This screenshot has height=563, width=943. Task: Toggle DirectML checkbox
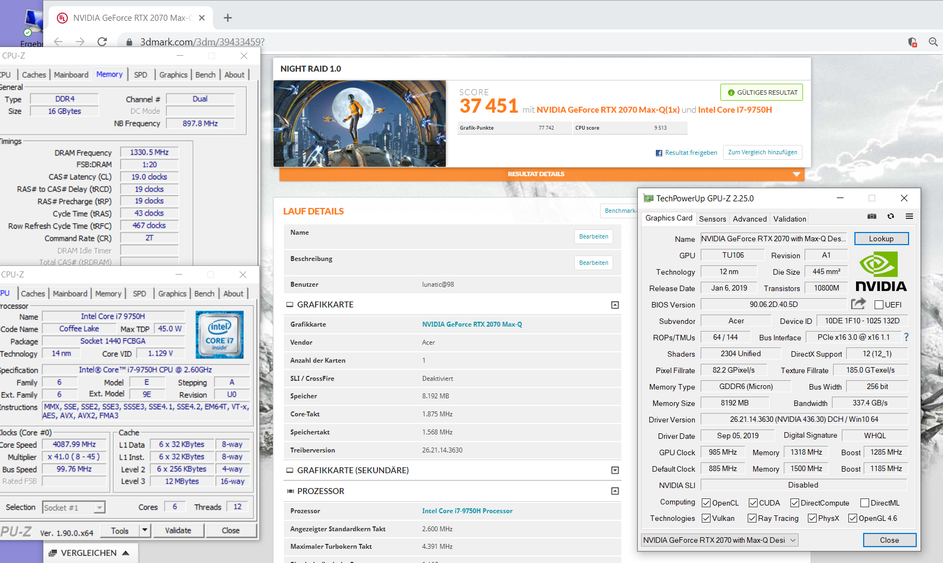click(x=865, y=503)
